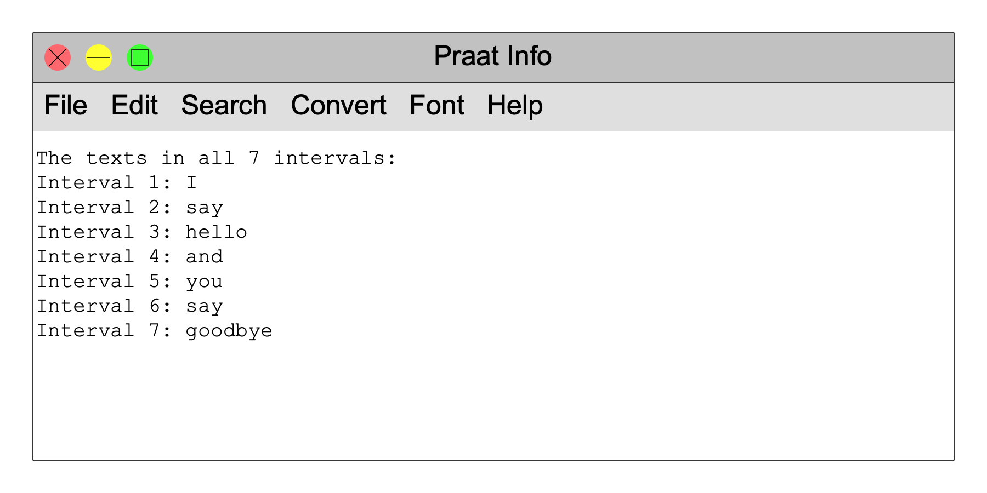
Task: Open the Help menu
Action: [515, 105]
